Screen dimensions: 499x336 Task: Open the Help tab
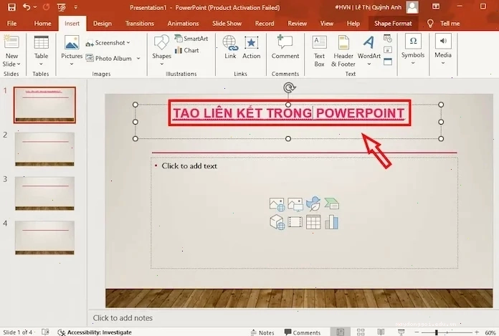[x=353, y=23]
